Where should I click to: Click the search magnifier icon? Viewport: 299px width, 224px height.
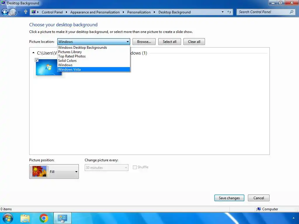pyautogui.click(x=292, y=12)
